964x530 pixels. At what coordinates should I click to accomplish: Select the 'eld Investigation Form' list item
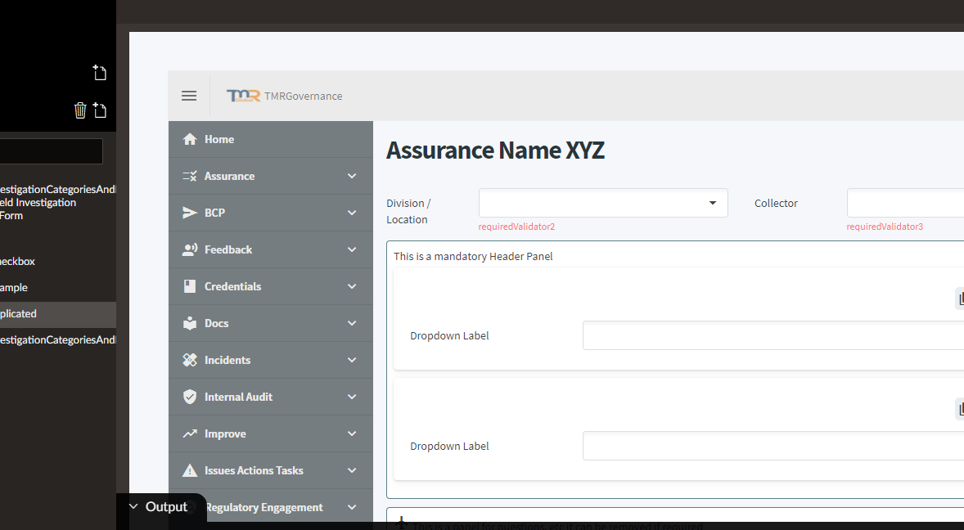tap(38, 209)
